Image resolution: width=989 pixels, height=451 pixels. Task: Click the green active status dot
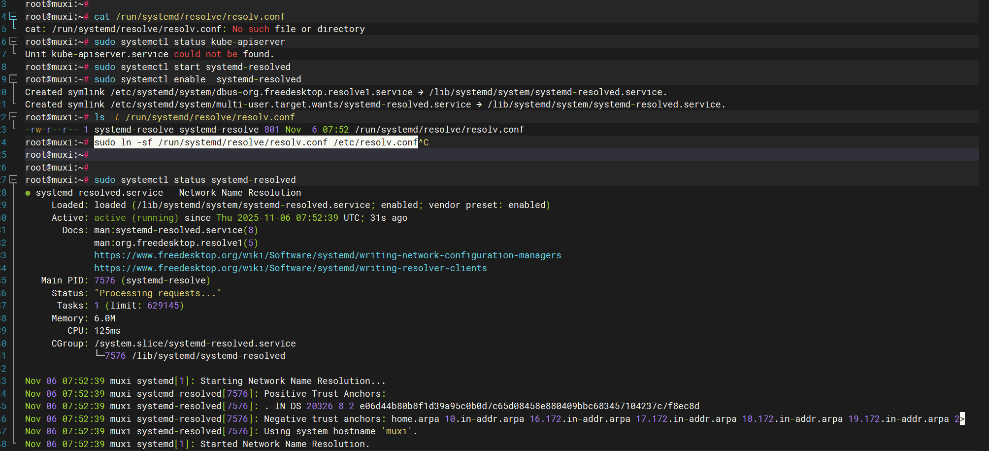click(x=28, y=193)
